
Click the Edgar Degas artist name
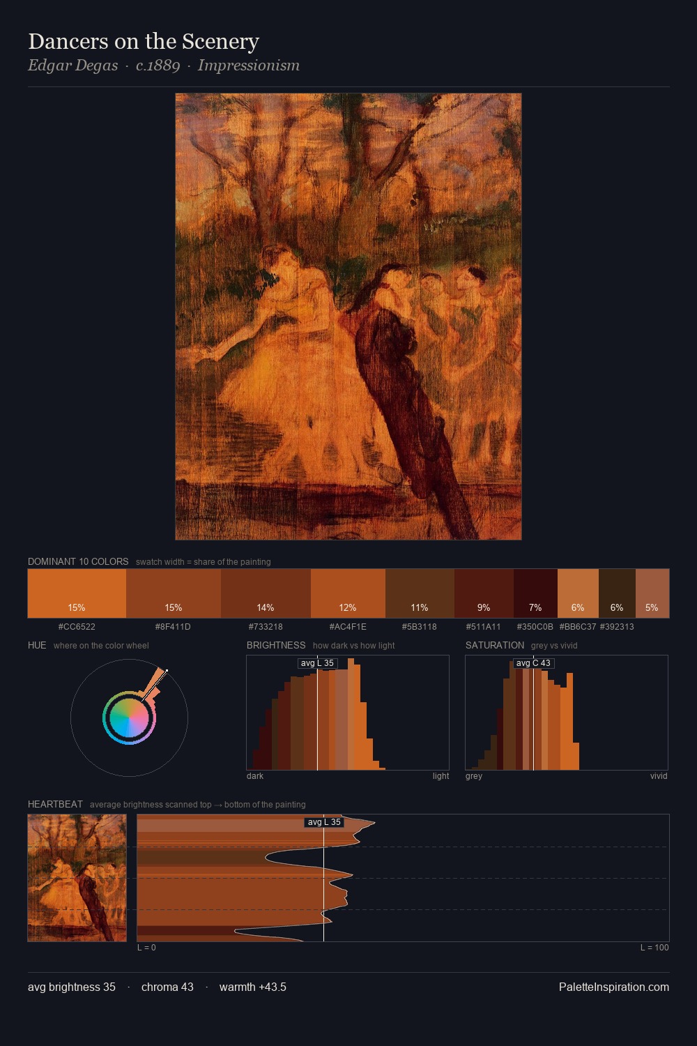tap(73, 66)
